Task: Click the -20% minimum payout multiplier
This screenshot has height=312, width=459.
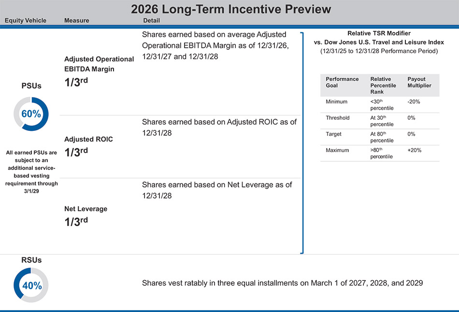Action: (414, 101)
